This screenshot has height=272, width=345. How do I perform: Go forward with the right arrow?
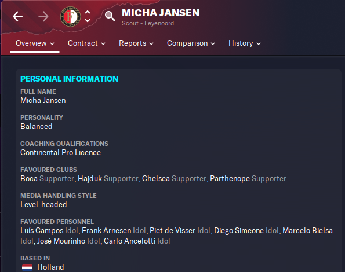click(43, 16)
